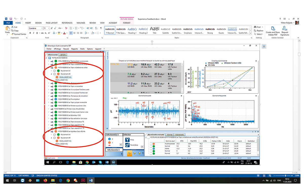304x196 pixels.
Task: Toggle subscript formatting
Action: pos(46,33)
